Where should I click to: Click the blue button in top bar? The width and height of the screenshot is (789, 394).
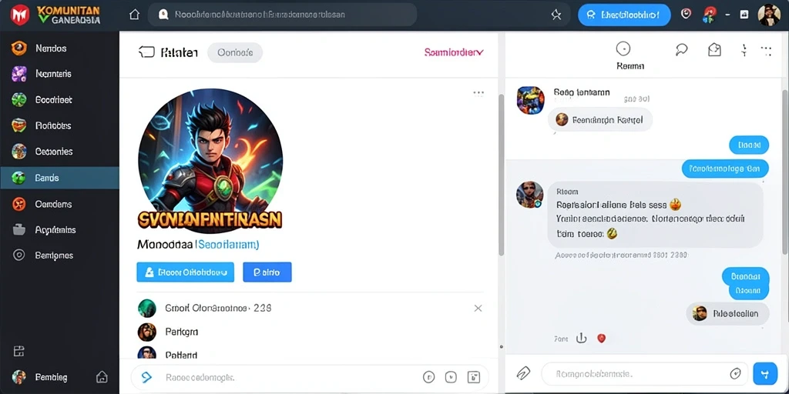point(624,15)
